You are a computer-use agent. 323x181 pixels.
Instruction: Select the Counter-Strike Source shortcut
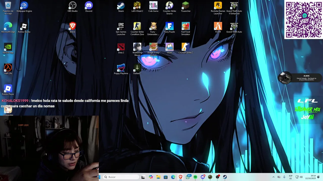coord(170,8)
